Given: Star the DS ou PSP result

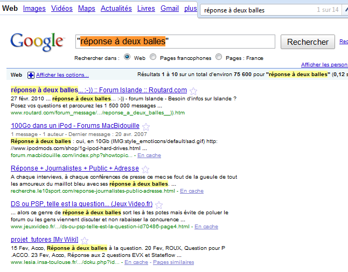Looking at the screenshot, I should point(159,205).
